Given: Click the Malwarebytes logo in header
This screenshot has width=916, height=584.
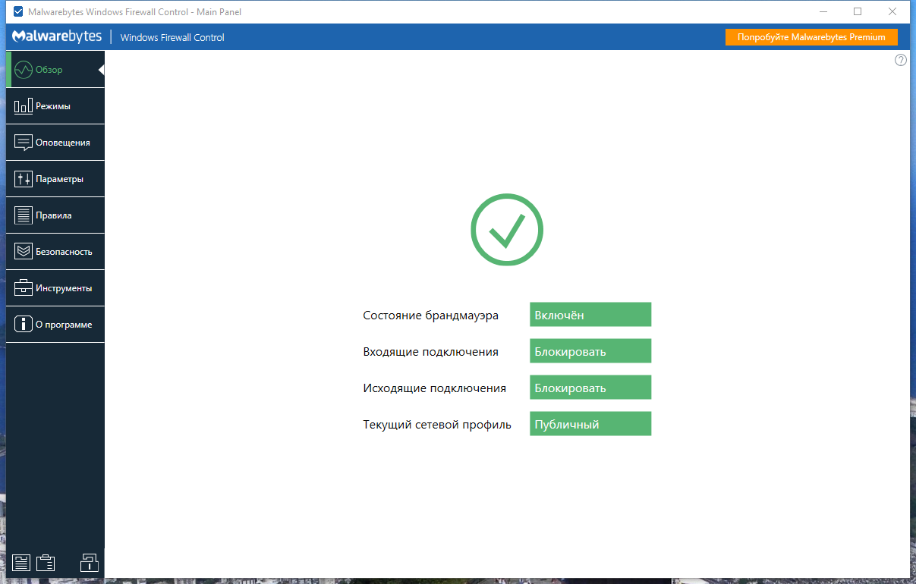Looking at the screenshot, I should (57, 36).
